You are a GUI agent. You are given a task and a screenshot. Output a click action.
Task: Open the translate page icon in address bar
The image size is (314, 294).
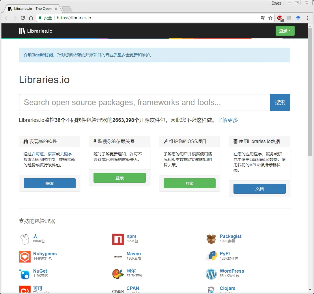click(x=263, y=18)
